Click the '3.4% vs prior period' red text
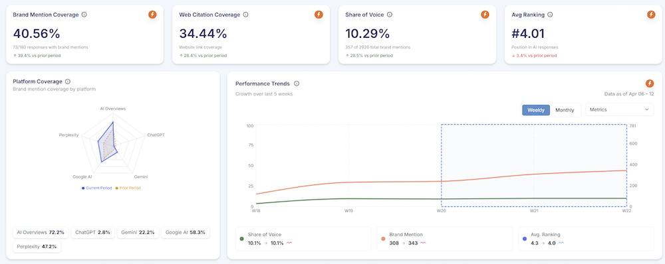This screenshot has width=665, height=264. coord(536,56)
